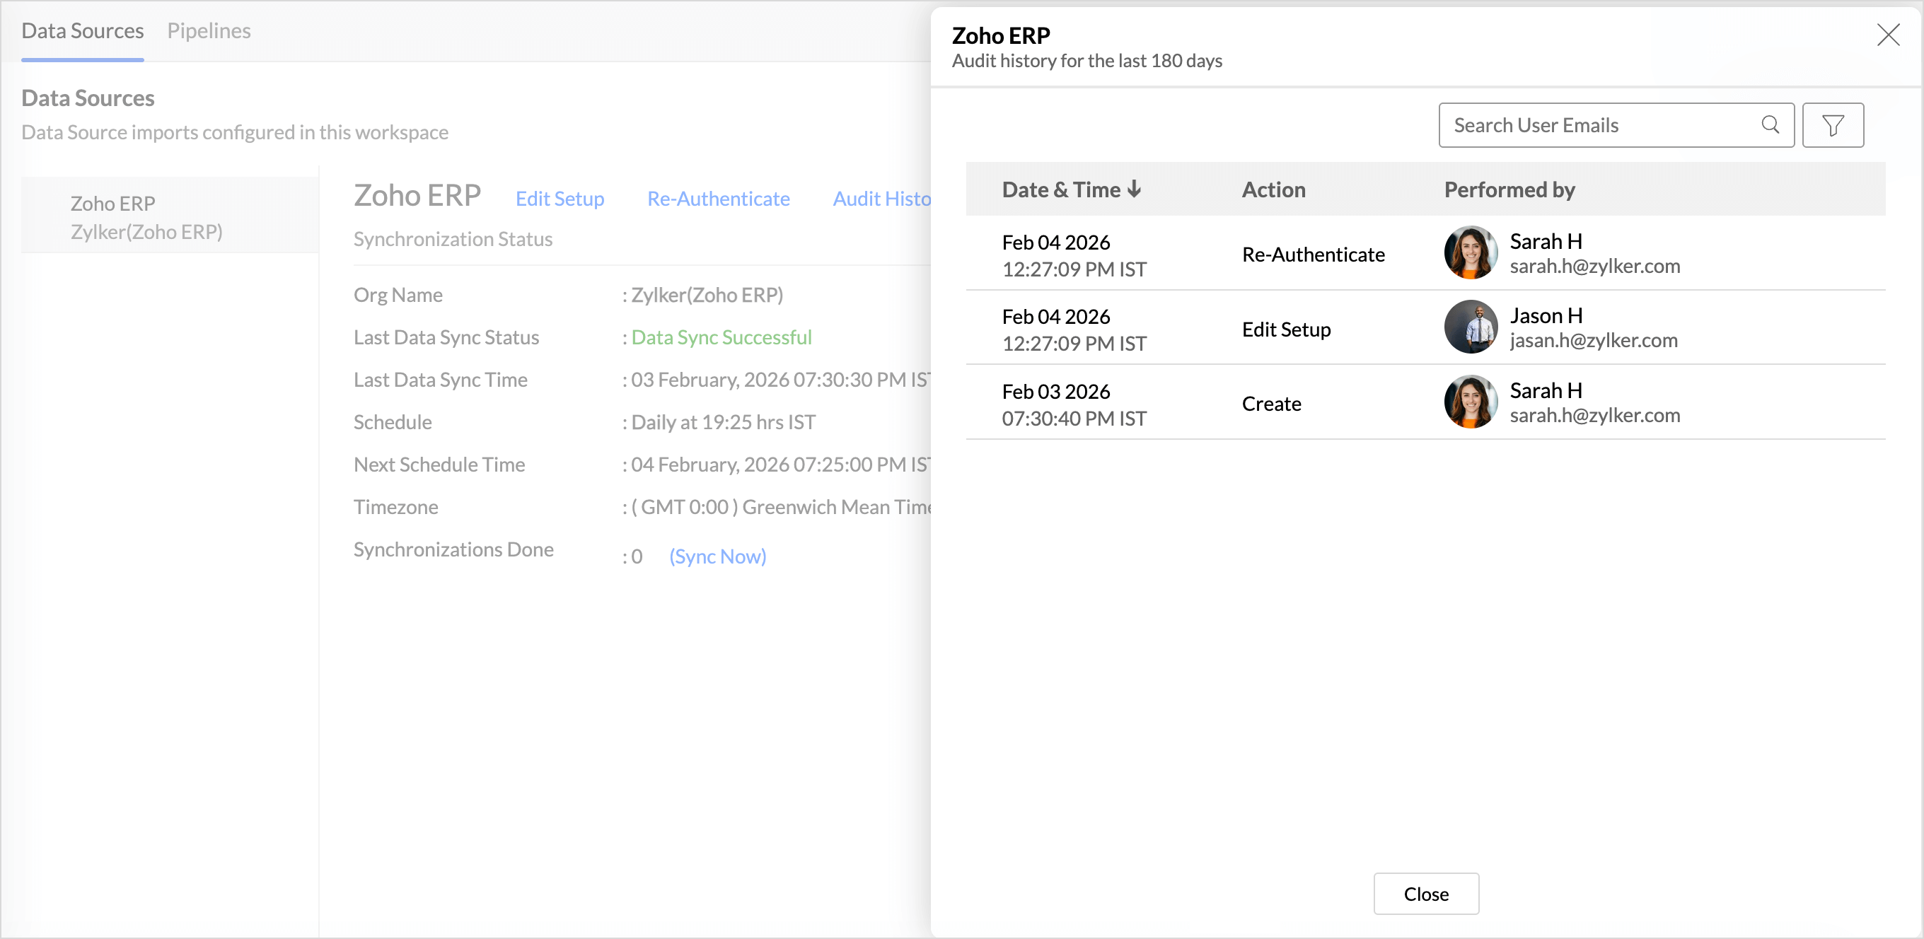Select the Feb 03 2026 Create entry

[1270, 404]
